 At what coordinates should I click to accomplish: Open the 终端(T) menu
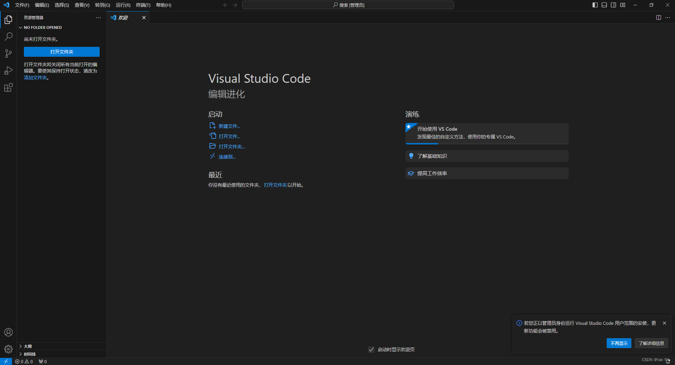pos(143,5)
